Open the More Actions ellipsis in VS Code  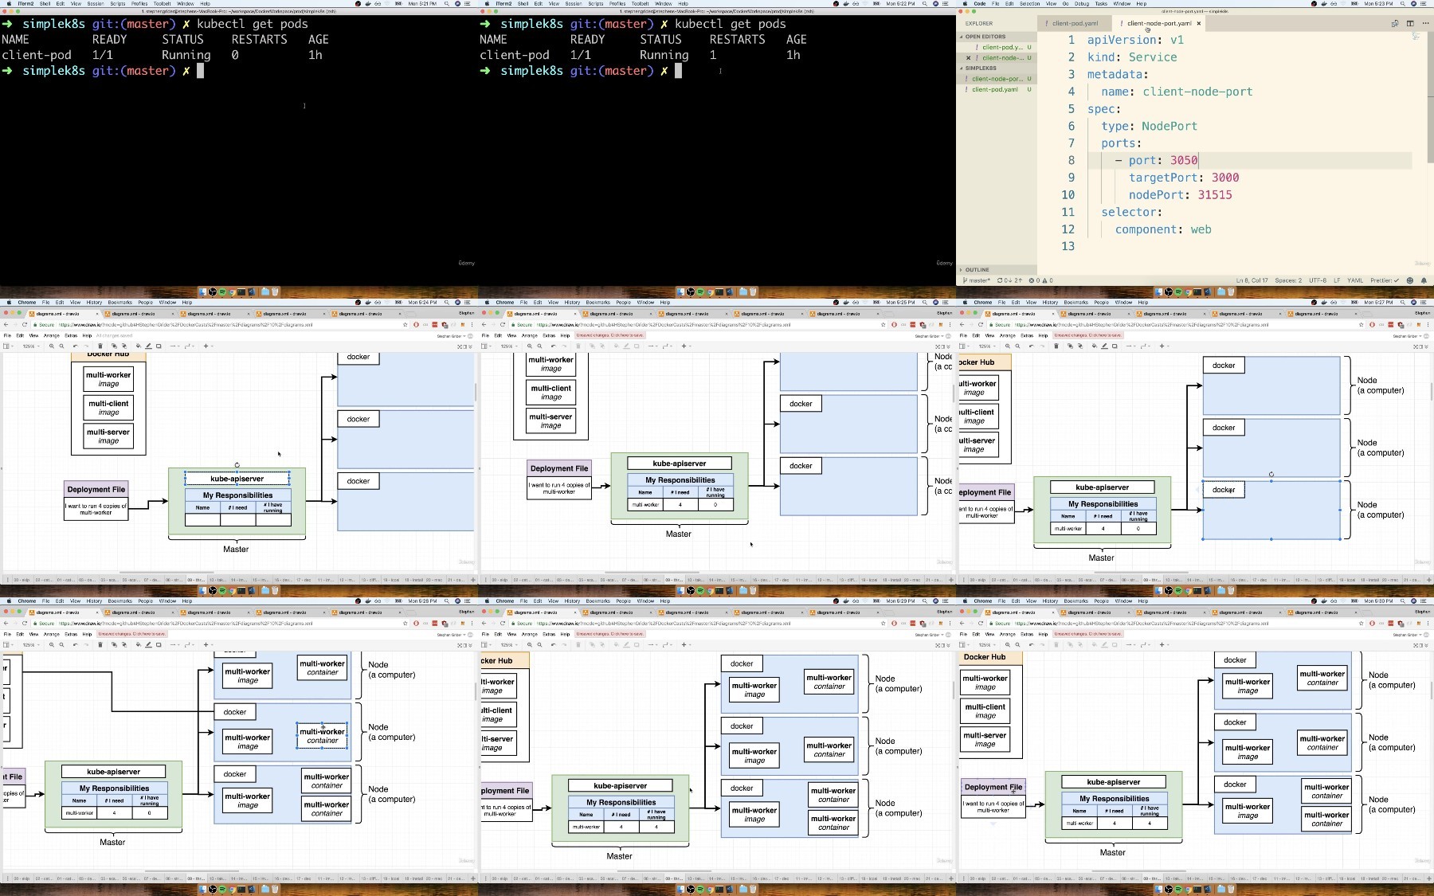click(1425, 23)
